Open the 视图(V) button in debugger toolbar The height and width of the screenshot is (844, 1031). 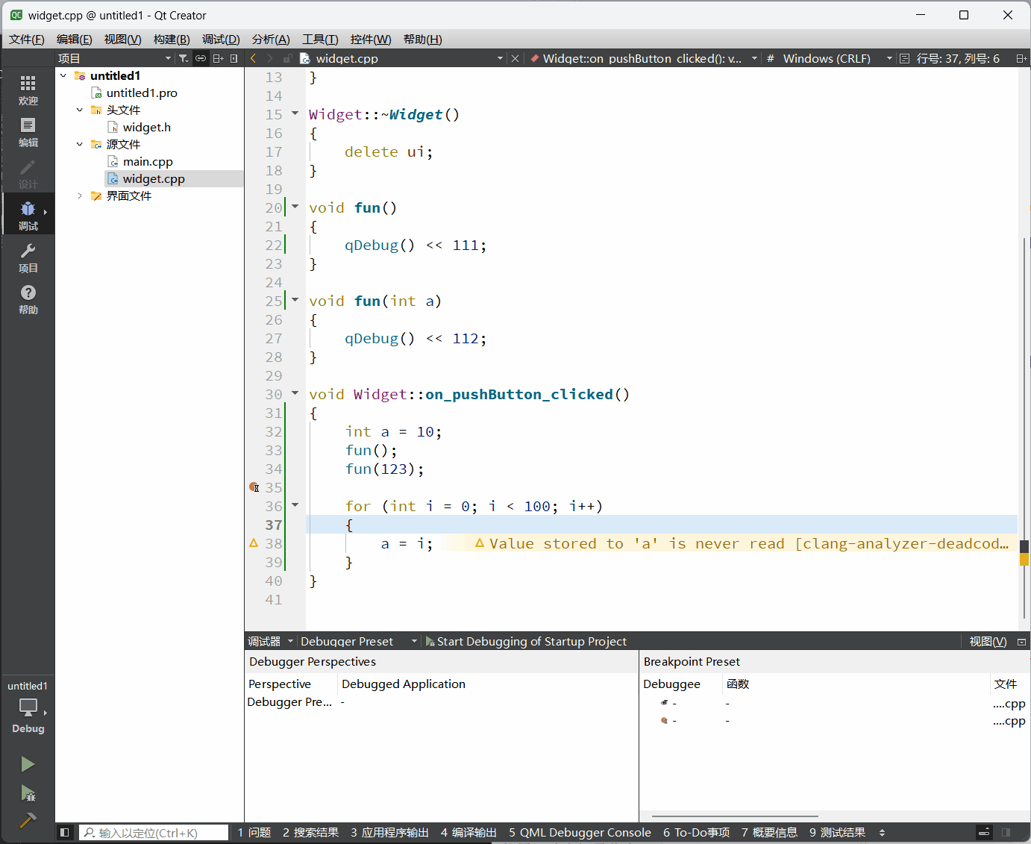point(988,642)
